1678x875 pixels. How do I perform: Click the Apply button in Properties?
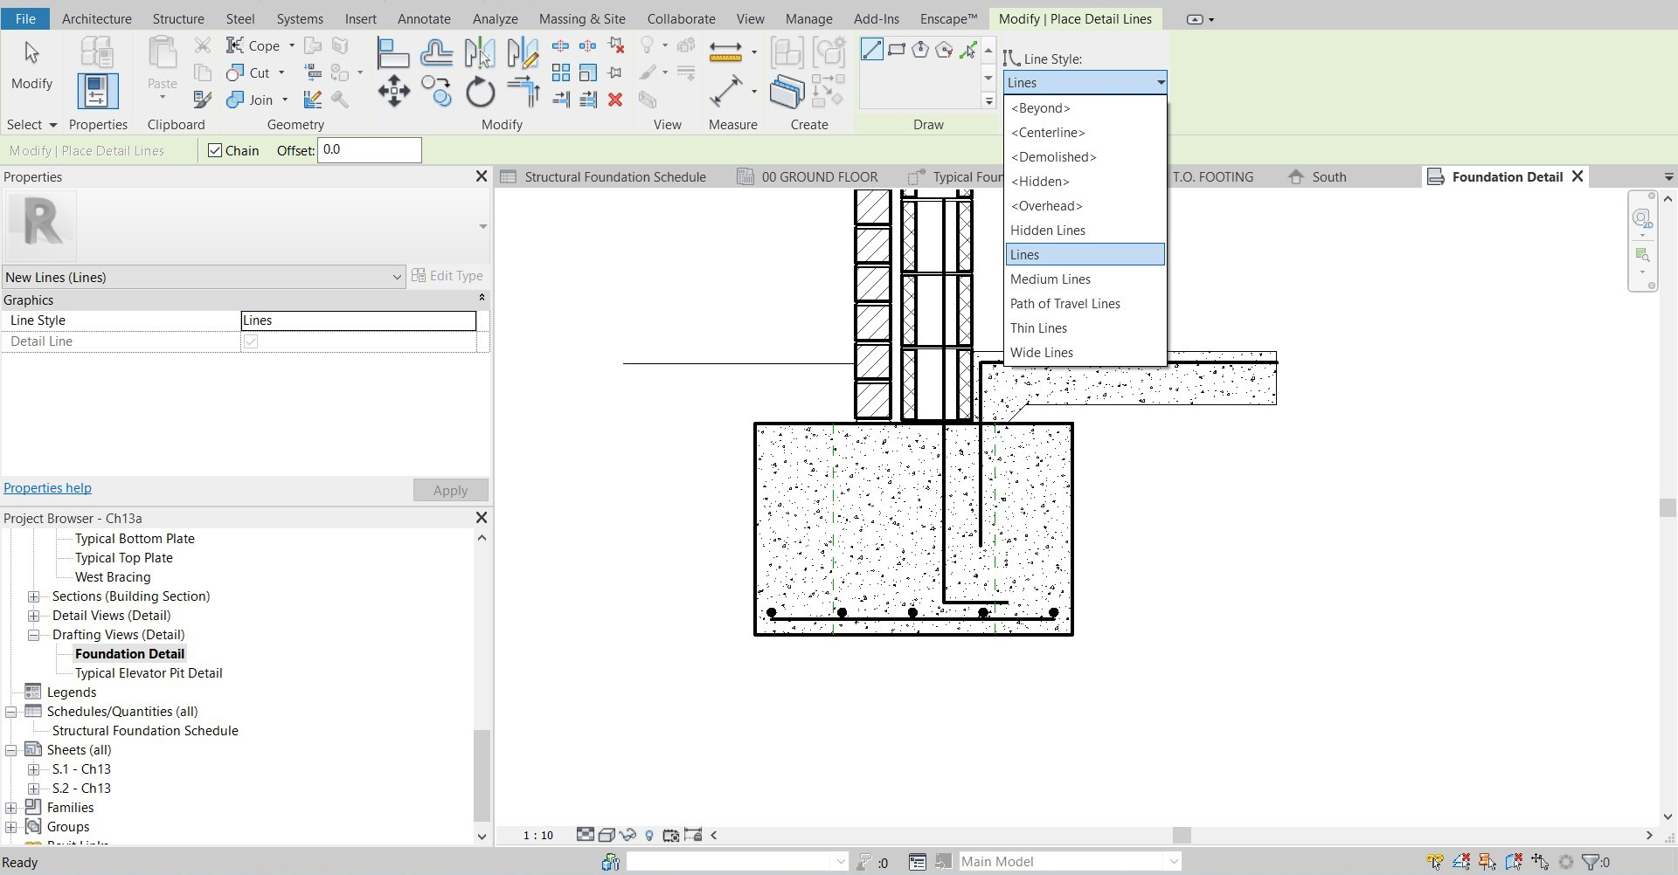coord(449,490)
